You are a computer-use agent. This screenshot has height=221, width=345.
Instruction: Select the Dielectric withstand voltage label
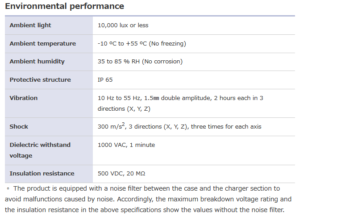pos(40,150)
